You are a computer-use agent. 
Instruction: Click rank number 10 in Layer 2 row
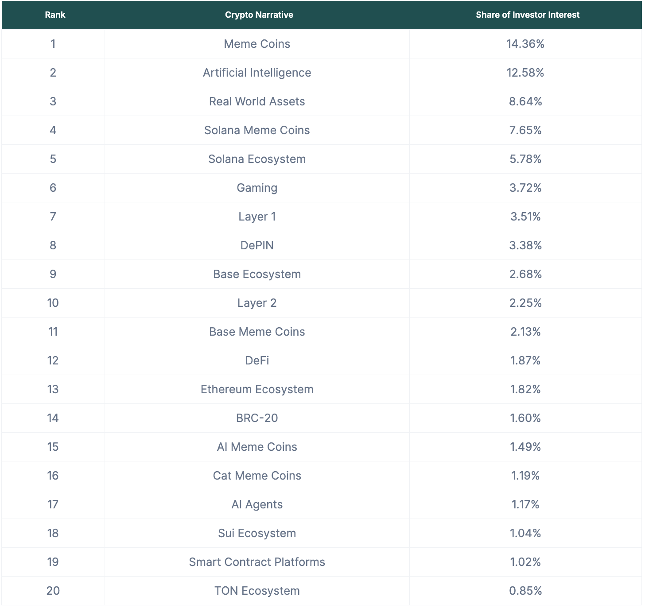(x=53, y=303)
